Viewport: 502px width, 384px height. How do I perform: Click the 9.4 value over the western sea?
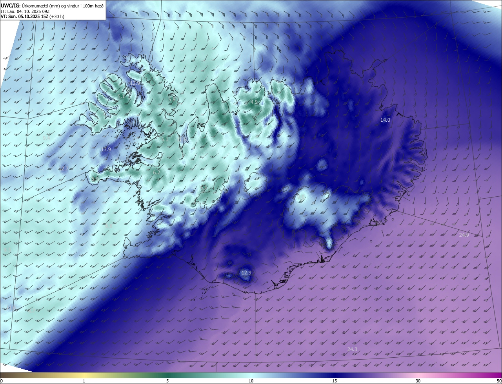point(46,138)
